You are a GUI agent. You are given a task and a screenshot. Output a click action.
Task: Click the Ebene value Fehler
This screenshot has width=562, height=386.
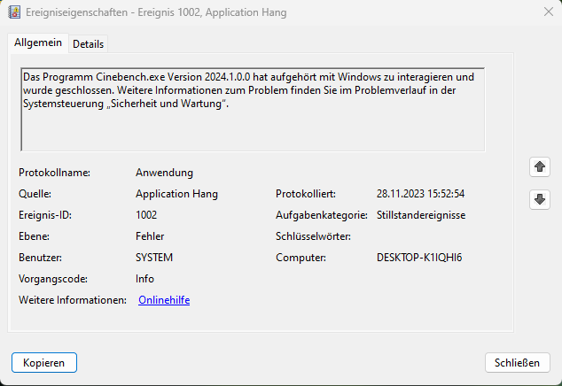click(x=150, y=236)
